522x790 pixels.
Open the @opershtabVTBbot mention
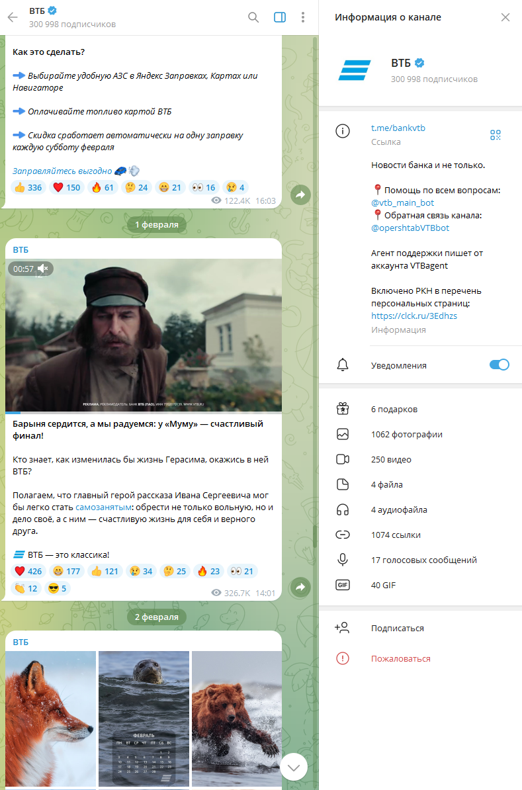pyautogui.click(x=410, y=228)
